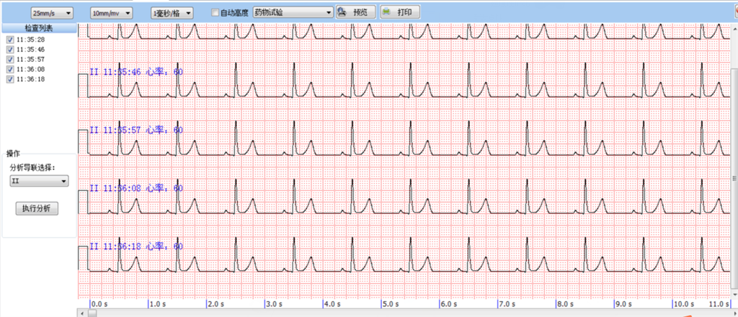Click the 打印 printer icon button
The image size is (738, 317).
[x=399, y=12]
